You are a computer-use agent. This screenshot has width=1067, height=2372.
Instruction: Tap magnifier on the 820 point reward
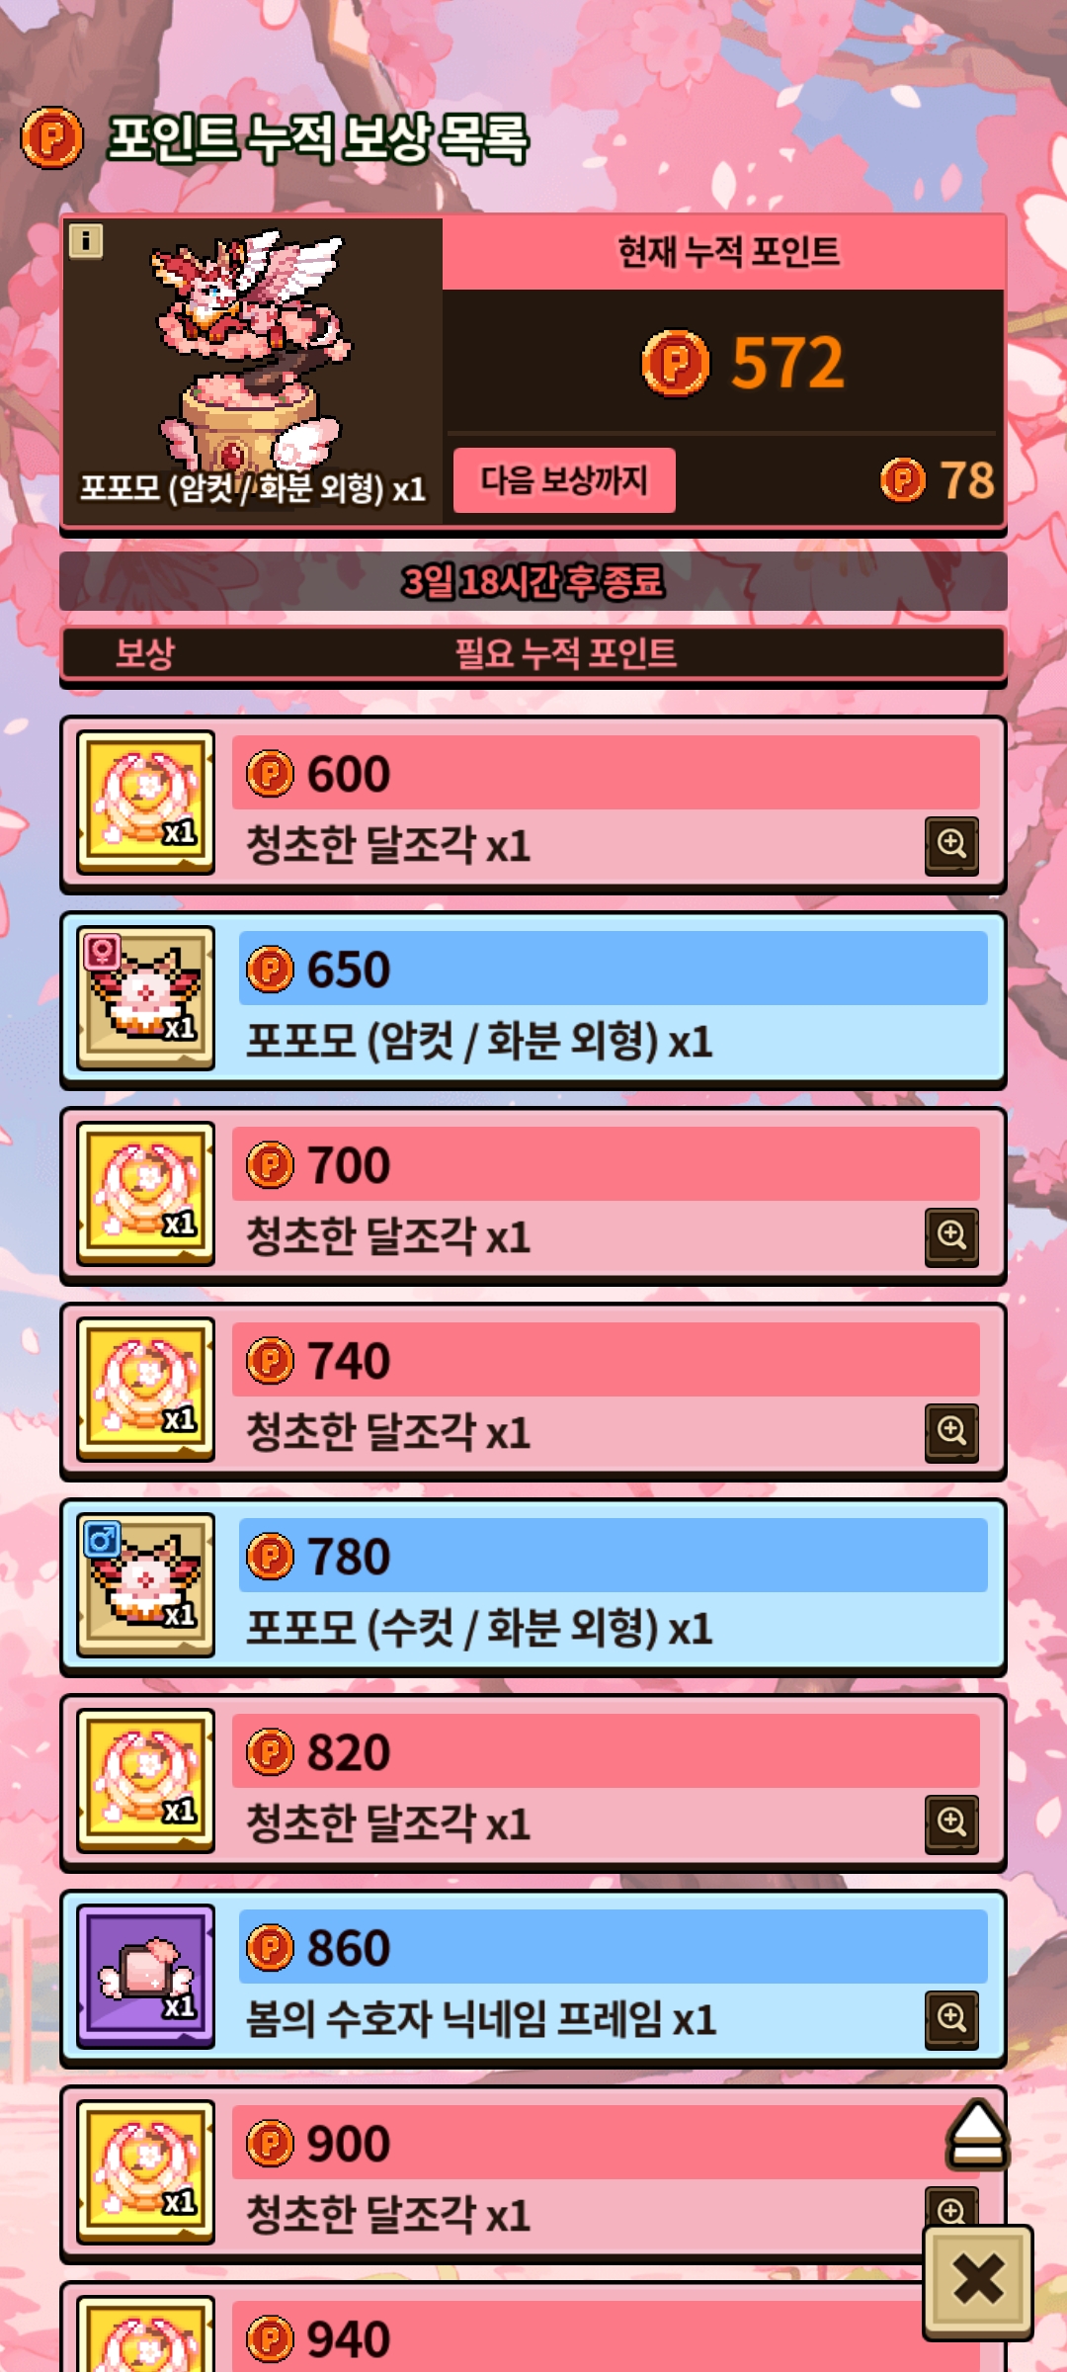click(x=951, y=1822)
